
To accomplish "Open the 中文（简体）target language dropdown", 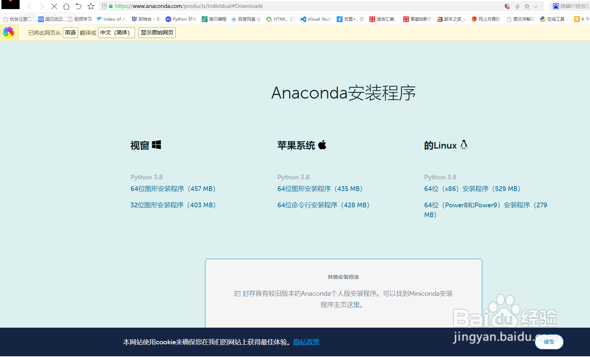I will point(116,32).
